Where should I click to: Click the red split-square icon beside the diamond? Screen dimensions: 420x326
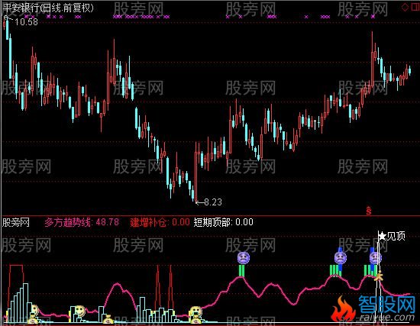pos(415,7)
